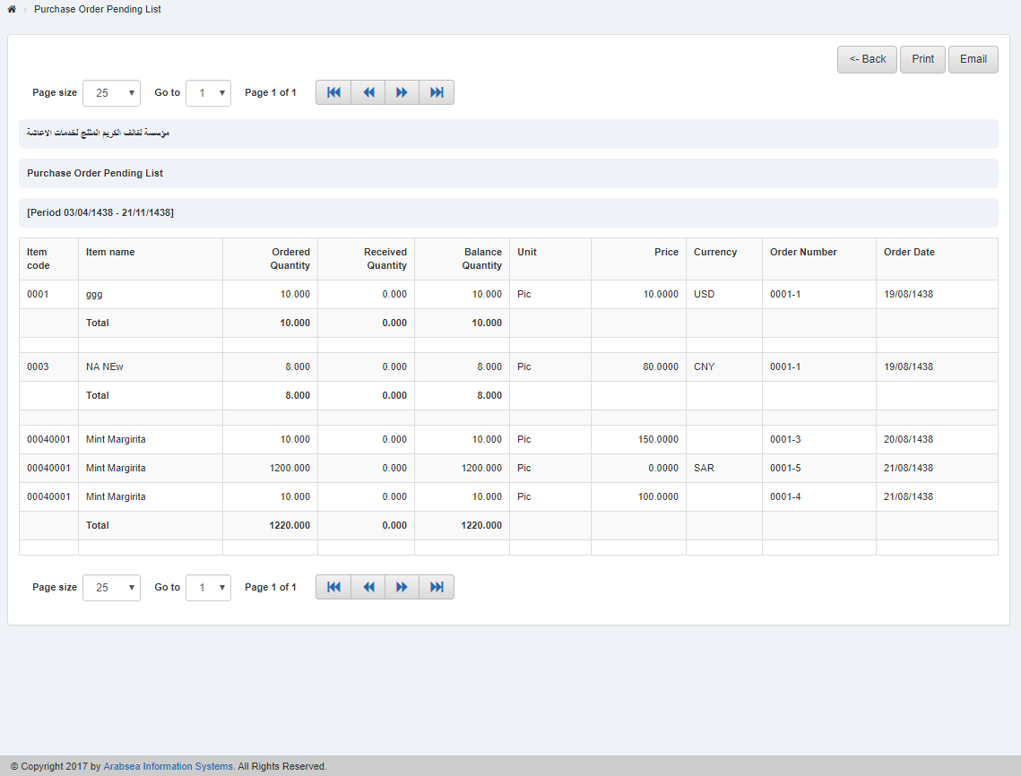The image size is (1021, 776).
Task: Click the home icon in the breadcrumb
Action: pyautogui.click(x=11, y=9)
